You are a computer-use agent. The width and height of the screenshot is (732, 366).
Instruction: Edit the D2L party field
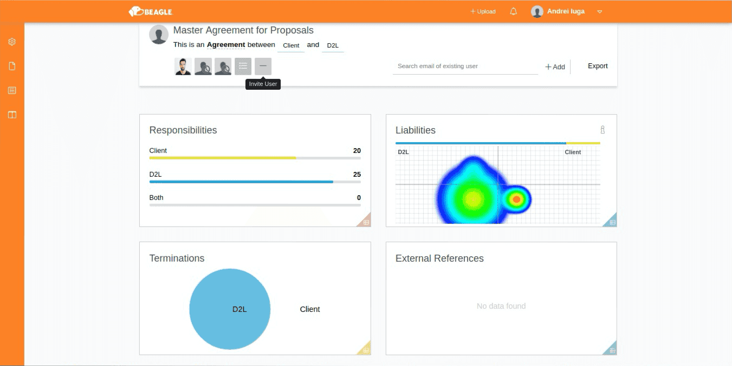click(333, 45)
